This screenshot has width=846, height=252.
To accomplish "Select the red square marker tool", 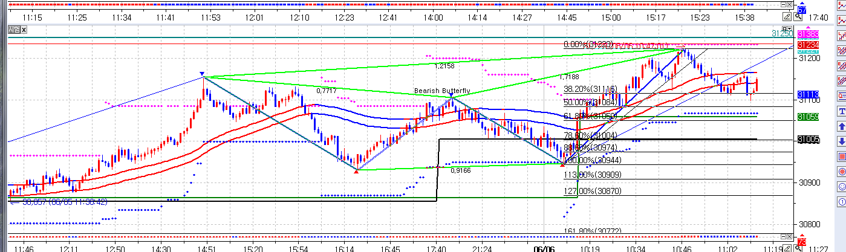I will coord(841,157).
